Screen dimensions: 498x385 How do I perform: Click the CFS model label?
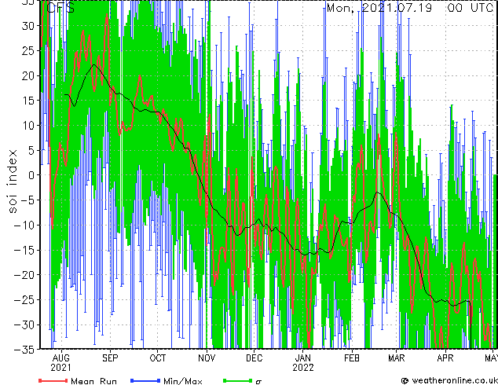(60, 8)
